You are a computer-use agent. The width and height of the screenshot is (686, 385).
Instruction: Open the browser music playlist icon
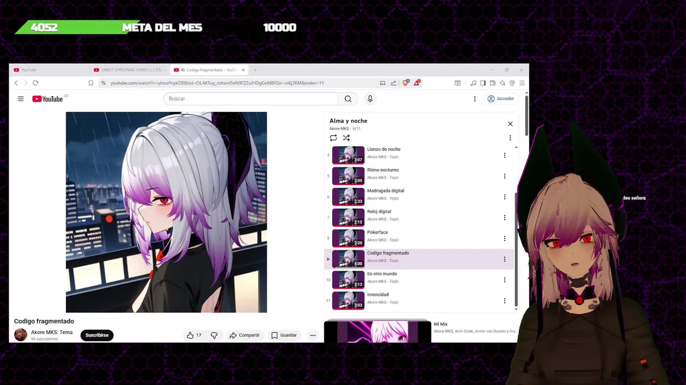point(473,83)
